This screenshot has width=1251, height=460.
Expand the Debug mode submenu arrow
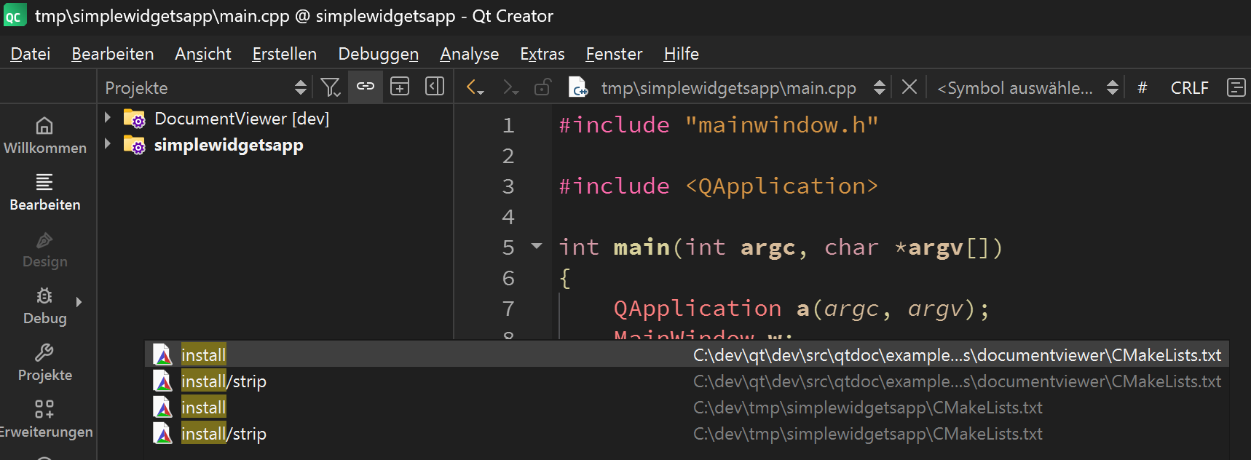pyautogui.click(x=79, y=302)
